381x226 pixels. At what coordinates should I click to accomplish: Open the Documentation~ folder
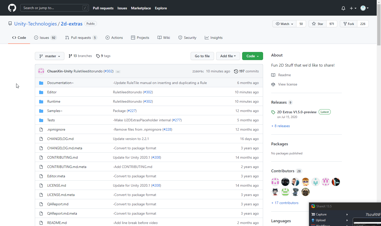click(60, 83)
